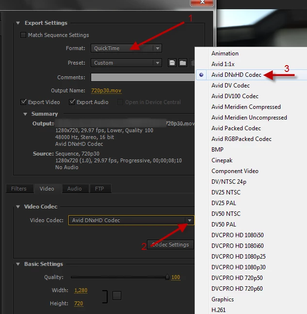Collapse the Video Codec section

(18, 207)
